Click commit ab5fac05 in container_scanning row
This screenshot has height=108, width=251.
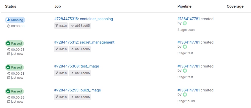80,25
